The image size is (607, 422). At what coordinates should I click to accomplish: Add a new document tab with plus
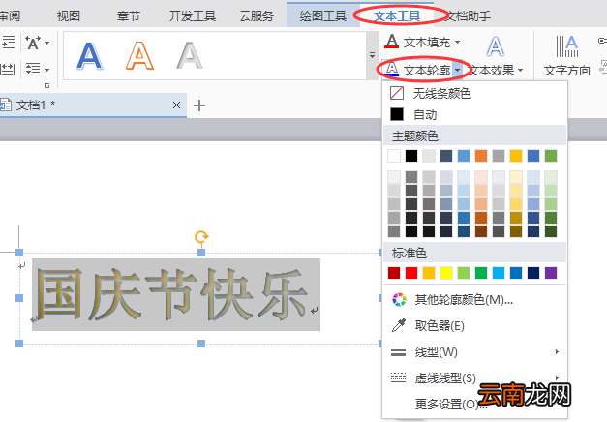click(x=199, y=105)
